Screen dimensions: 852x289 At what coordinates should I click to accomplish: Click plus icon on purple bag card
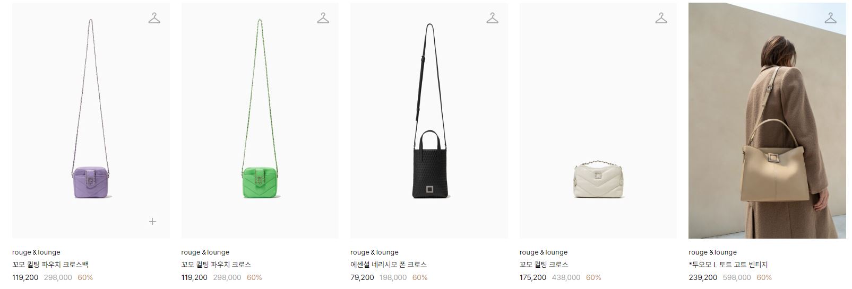152,221
